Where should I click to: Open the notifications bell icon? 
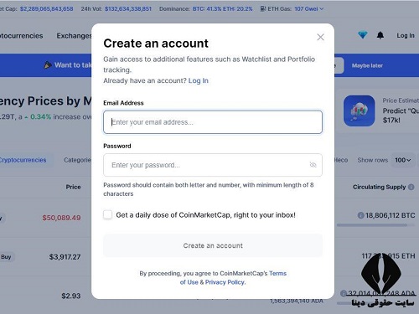coord(380,35)
